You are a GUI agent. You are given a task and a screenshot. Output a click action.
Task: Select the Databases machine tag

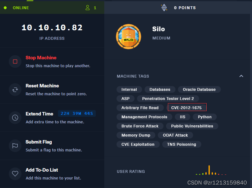point(160,90)
